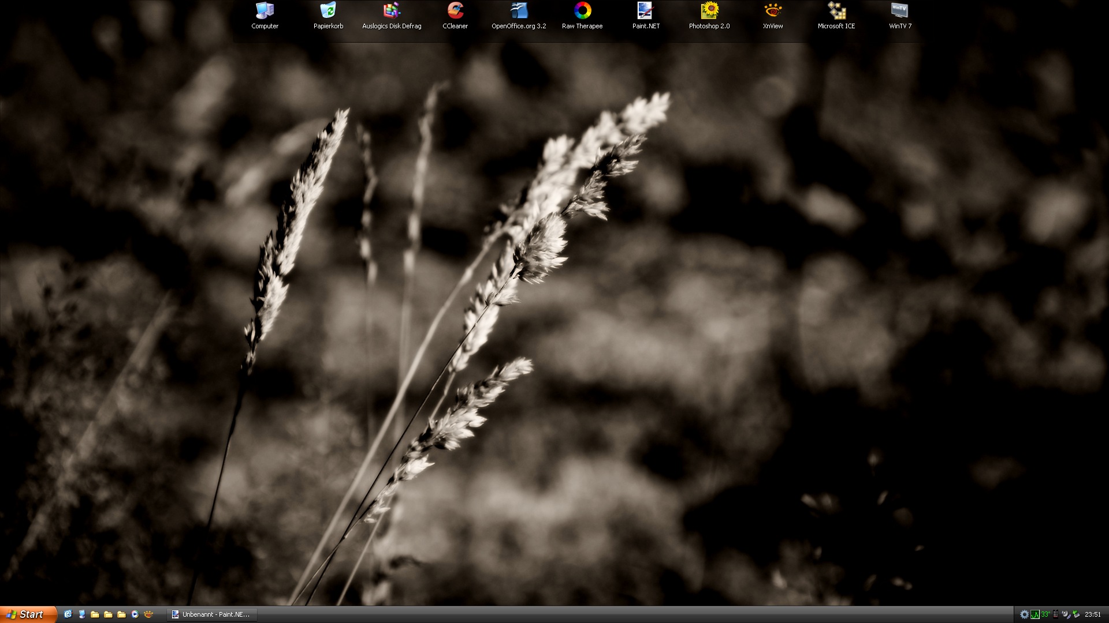
Task: Launch Auslogics Disk Defrag shortcut
Action: point(392,11)
